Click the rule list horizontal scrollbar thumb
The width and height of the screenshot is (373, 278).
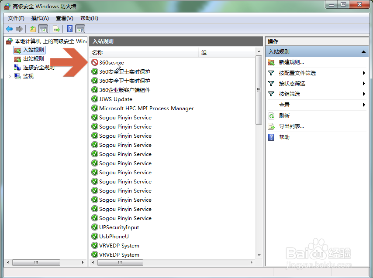(x=120, y=262)
